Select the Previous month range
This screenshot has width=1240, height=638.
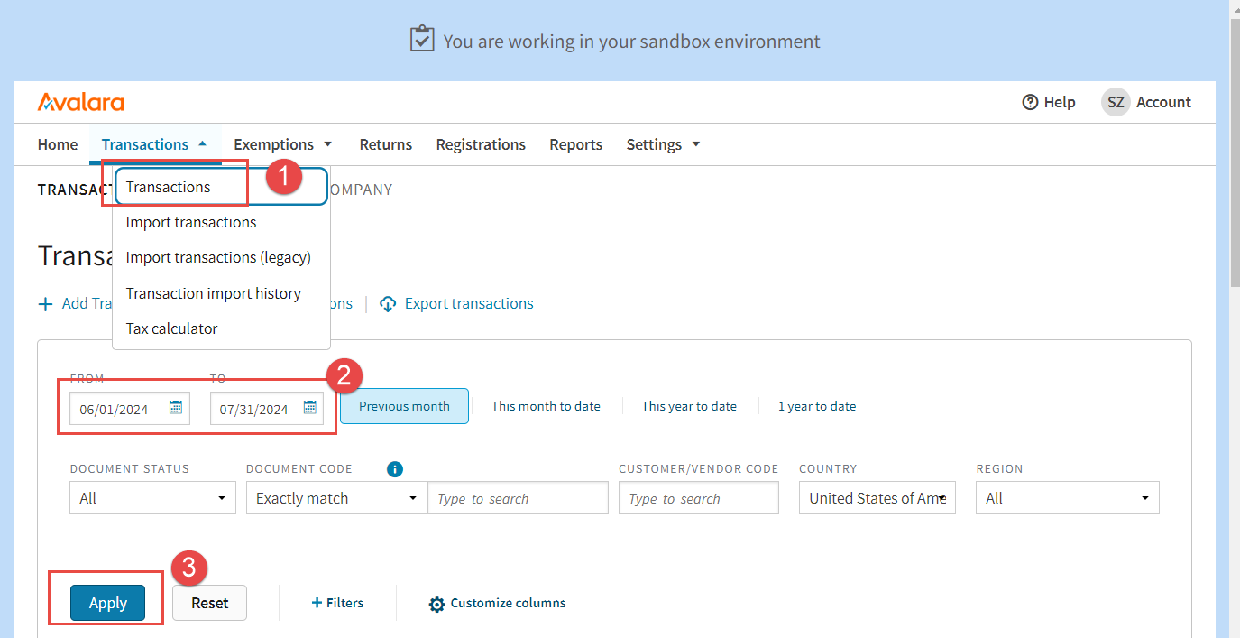coord(404,406)
